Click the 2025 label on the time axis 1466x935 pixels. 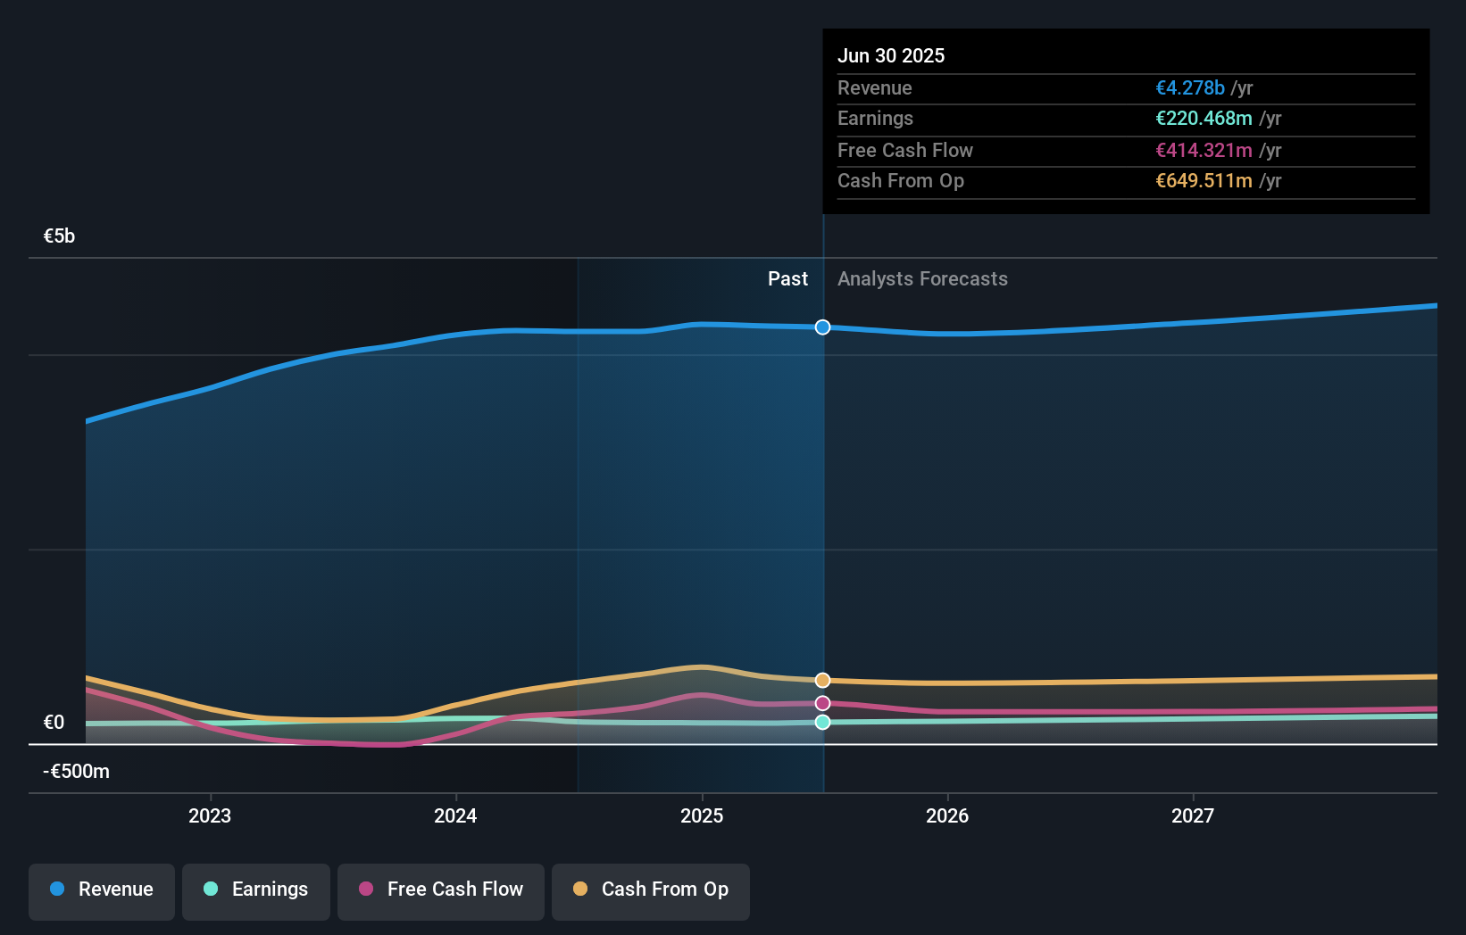(702, 815)
